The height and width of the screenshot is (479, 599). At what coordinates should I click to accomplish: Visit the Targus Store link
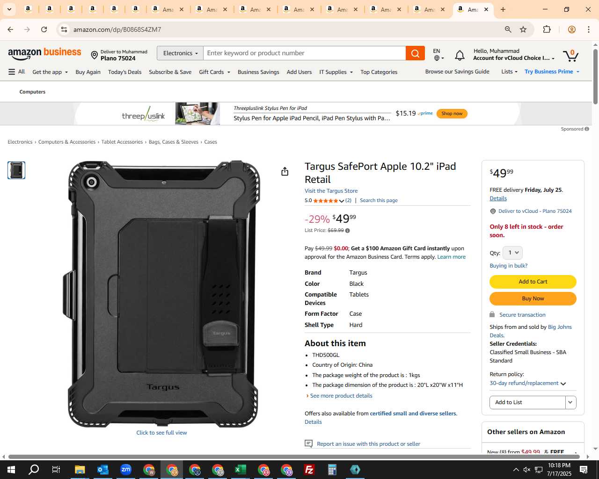click(x=331, y=191)
